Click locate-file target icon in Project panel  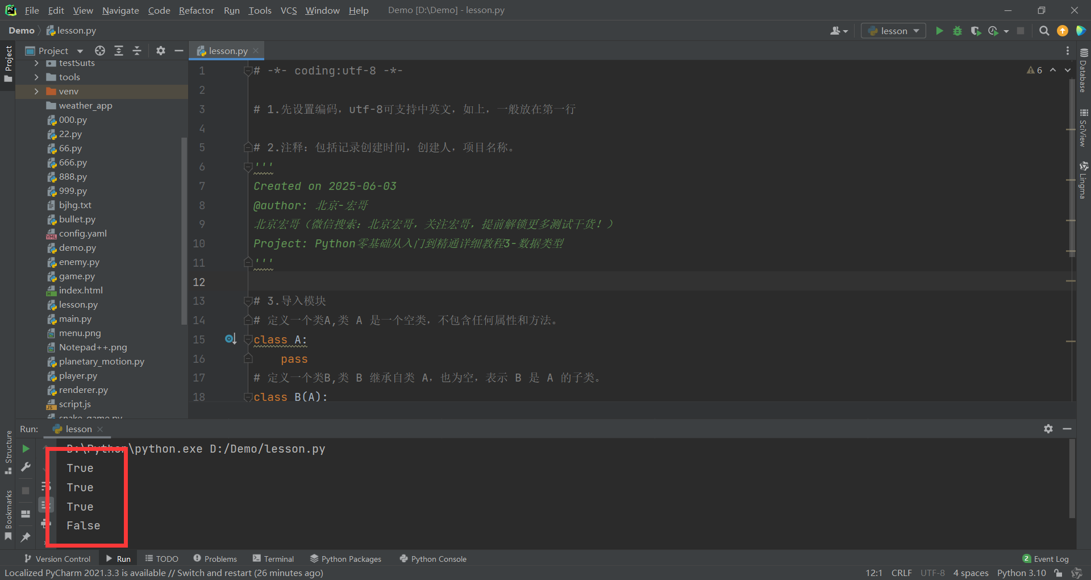click(100, 51)
